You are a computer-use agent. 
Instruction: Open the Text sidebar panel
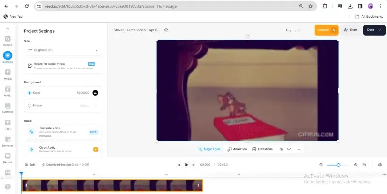tap(8, 125)
